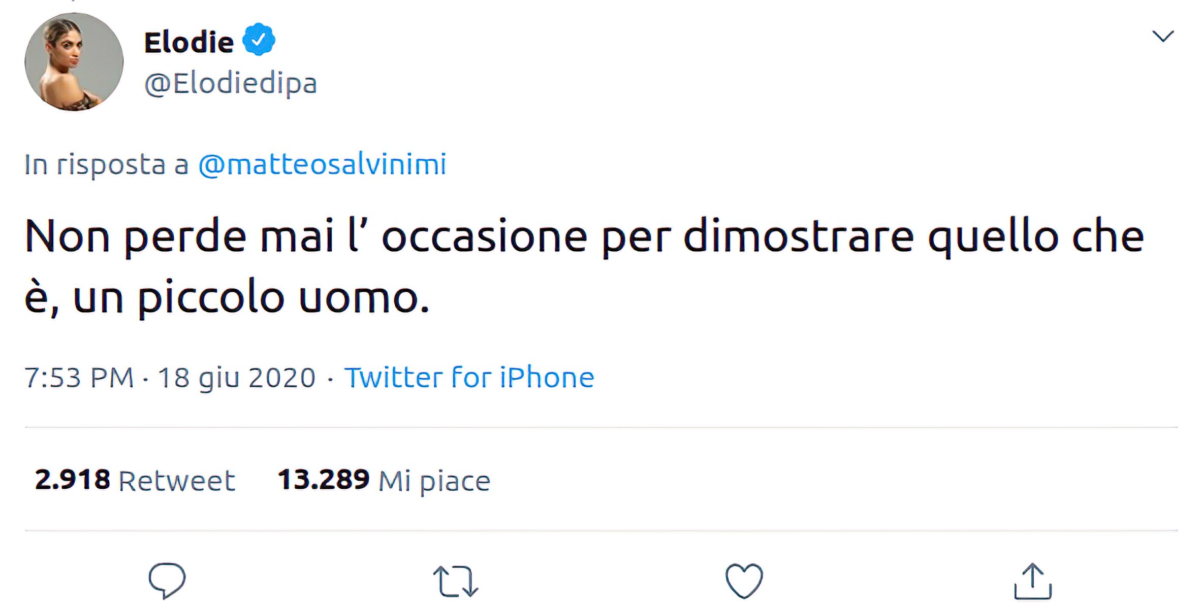1201x607 pixels.
Task: Visit the @matteosalvinimi mention
Action: (322, 164)
